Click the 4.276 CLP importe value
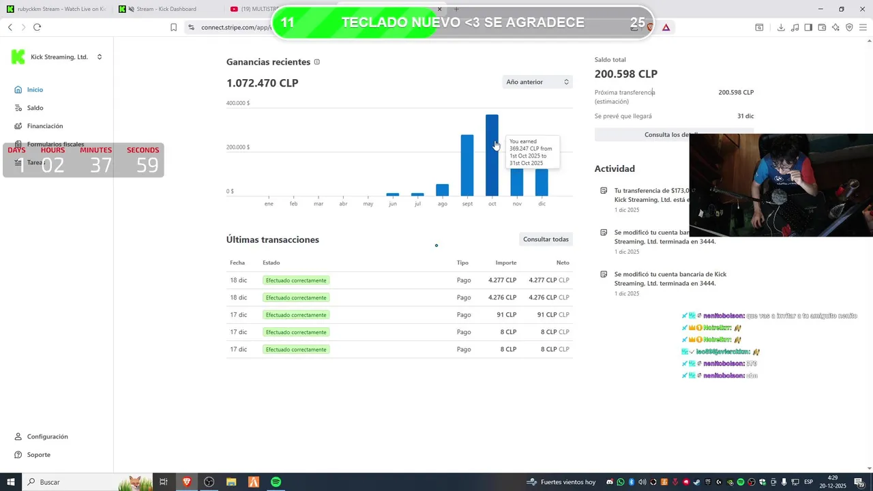This screenshot has width=873, height=491. pos(503,297)
